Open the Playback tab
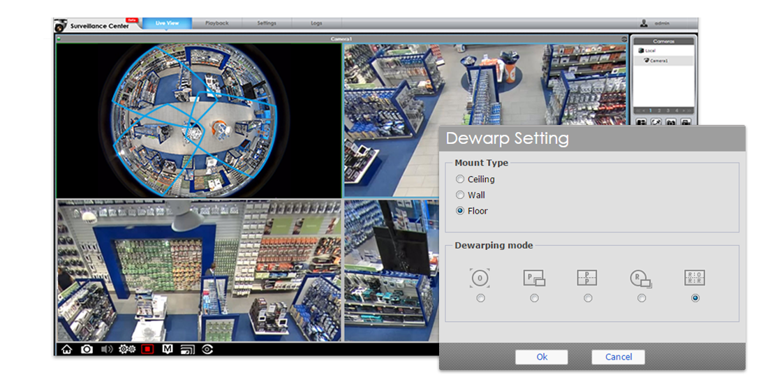Image resolution: width=777 pixels, height=391 pixels. [x=217, y=23]
